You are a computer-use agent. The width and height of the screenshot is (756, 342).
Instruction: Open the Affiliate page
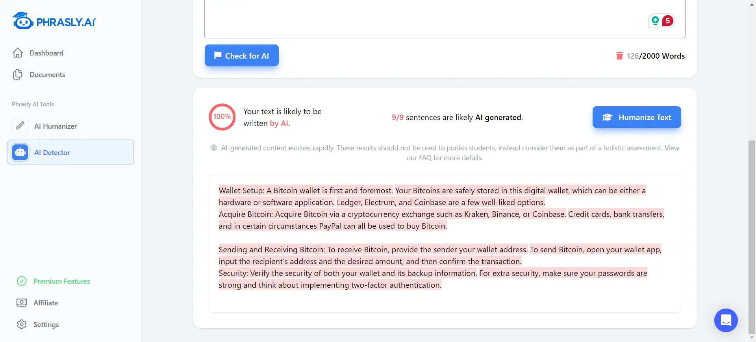[x=46, y=303]
